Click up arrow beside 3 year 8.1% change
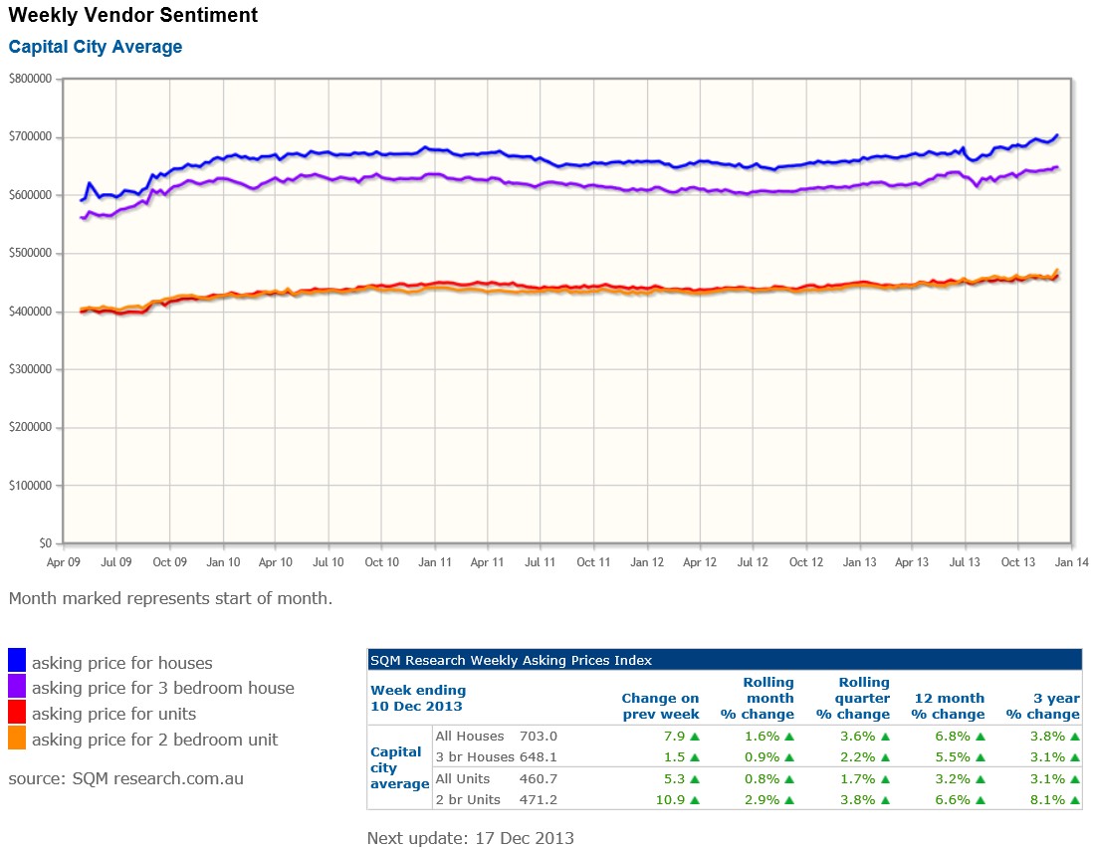 click(1074, 800)
